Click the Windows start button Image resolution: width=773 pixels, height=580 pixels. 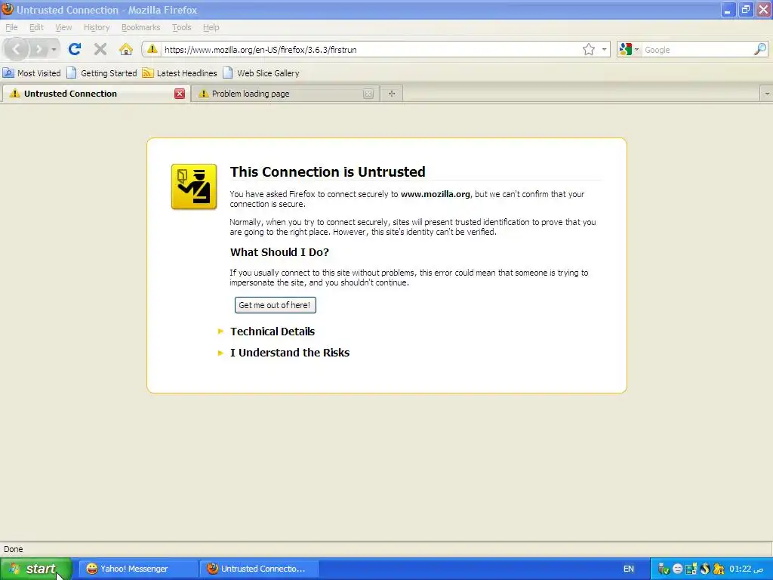point(36,569)
